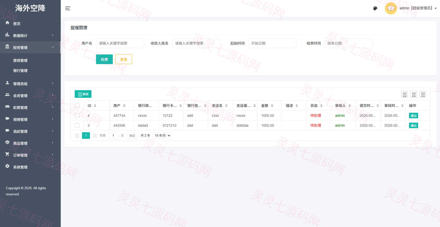Click the 系统管理 gear icon
The image size is (440, 227).
(x=7, y=166)
